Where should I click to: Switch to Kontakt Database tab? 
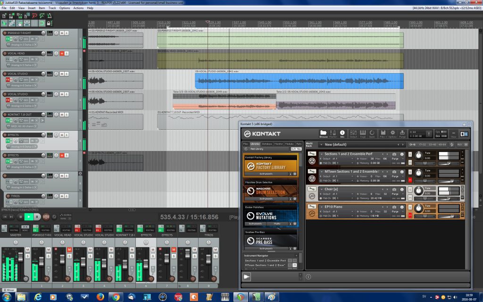point(267,144)
